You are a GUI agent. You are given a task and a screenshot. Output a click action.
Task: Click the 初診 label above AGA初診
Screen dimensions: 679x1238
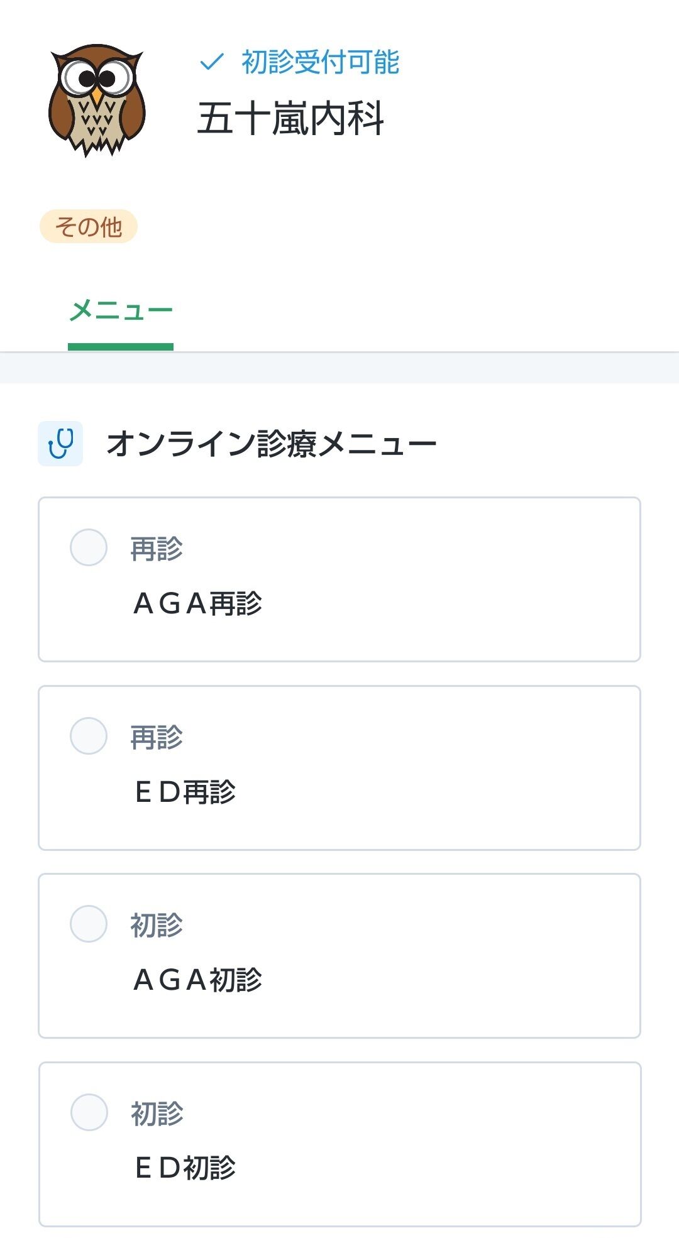[x=157, y=925]
